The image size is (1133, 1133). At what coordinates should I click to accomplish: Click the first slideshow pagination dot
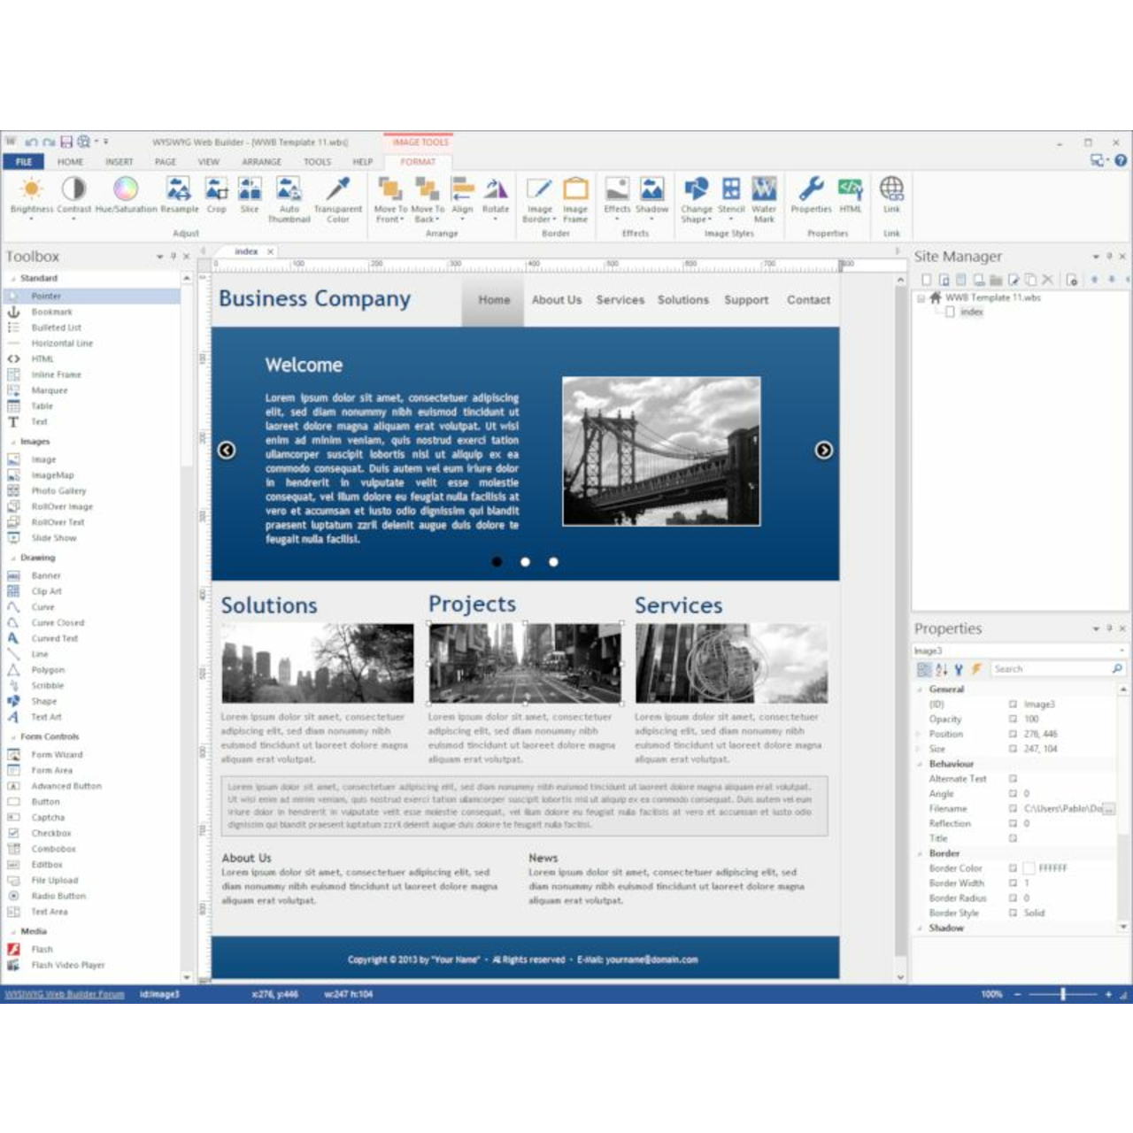(x=497, y=562)
